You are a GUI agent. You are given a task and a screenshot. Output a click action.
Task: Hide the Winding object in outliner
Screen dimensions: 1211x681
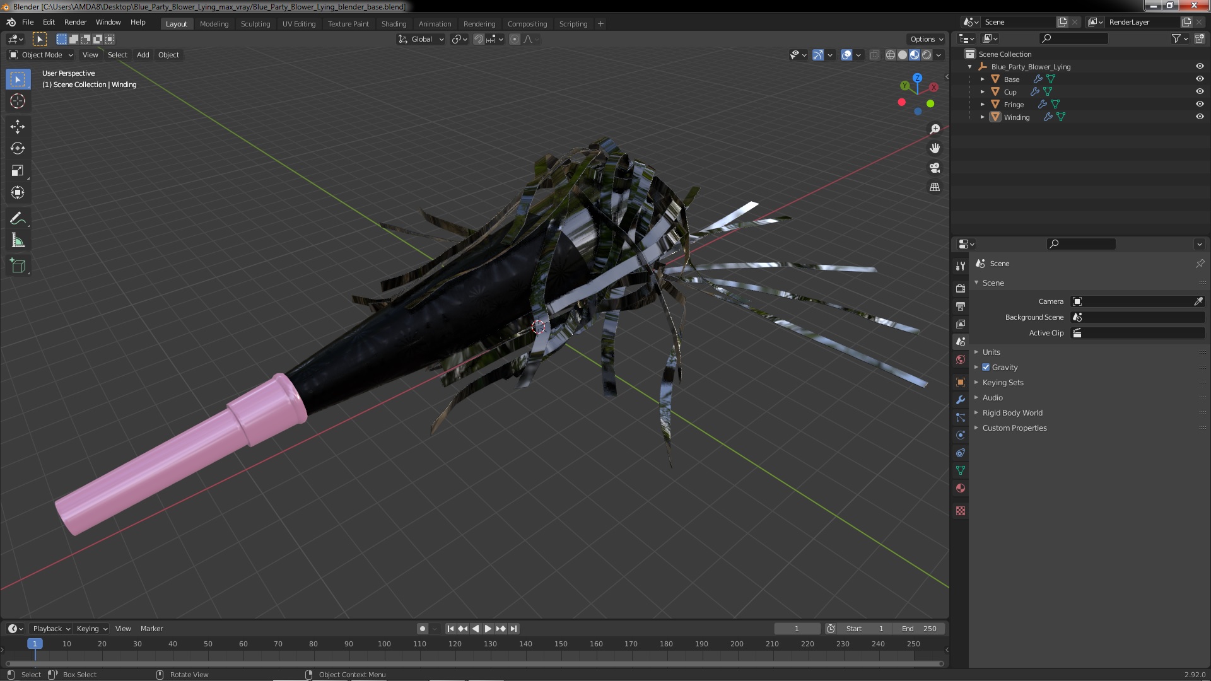point(1200,117)
